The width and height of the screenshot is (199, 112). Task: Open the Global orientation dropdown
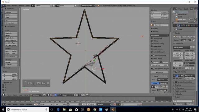pos(66,95)
